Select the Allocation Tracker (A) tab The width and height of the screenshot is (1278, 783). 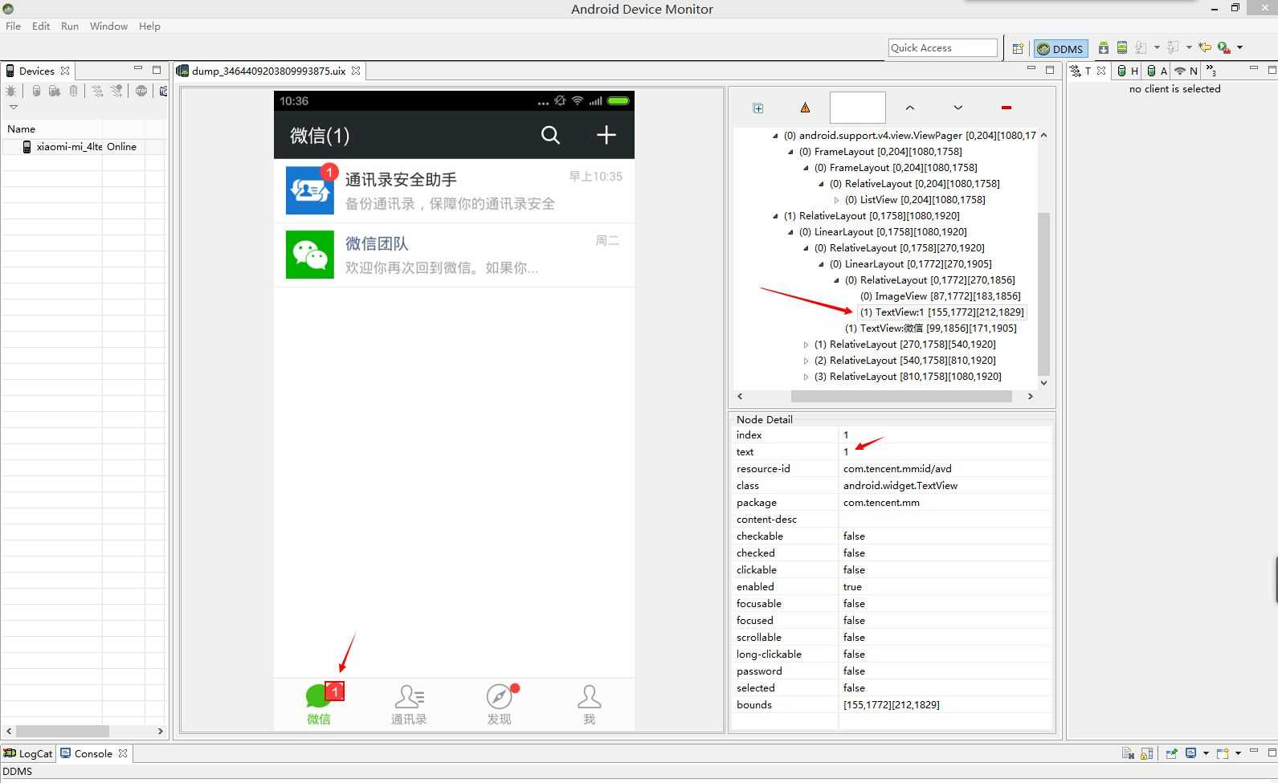pos(1157,71)
